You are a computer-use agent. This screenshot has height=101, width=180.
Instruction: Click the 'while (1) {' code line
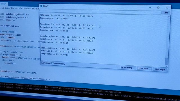8,60
